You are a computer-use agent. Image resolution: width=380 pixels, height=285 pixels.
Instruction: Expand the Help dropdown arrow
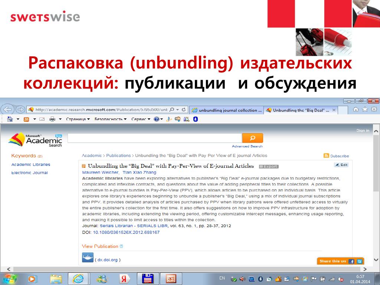click(x=162, y=119)
